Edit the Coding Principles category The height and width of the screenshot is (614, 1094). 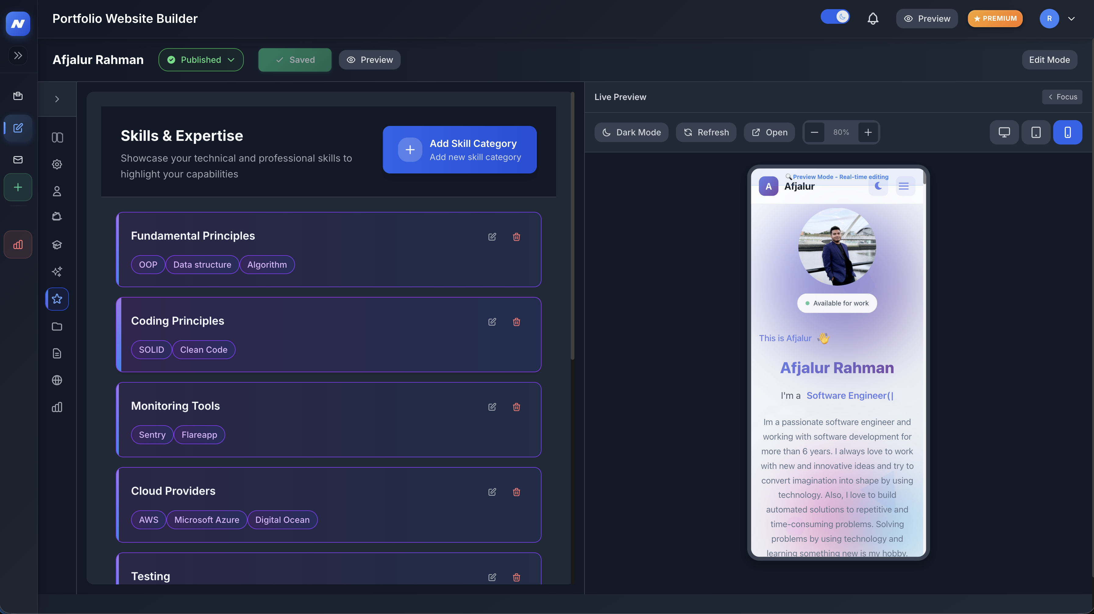[492, 322]
